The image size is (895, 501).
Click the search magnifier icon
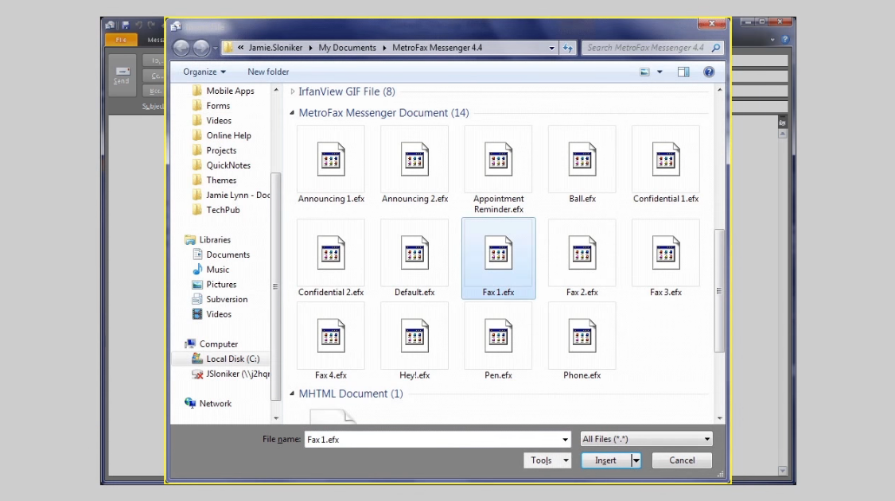(716, 48)
